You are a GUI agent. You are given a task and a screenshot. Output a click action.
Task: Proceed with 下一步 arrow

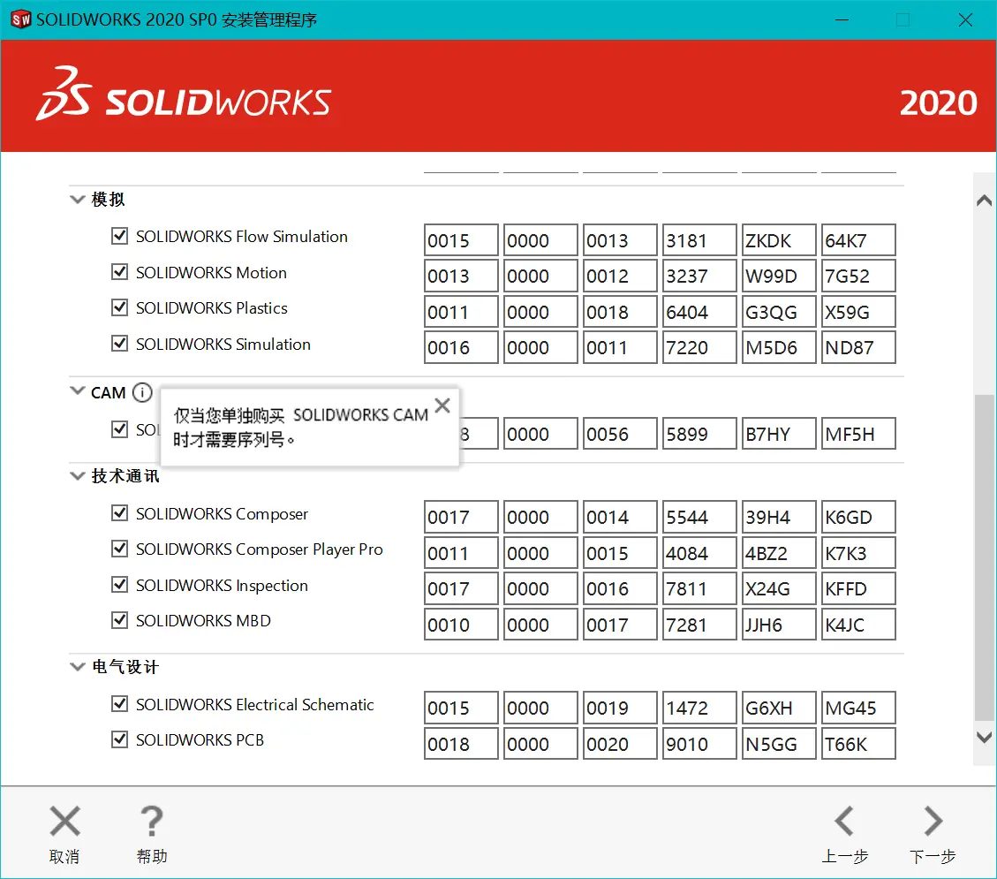click(933, 821)
